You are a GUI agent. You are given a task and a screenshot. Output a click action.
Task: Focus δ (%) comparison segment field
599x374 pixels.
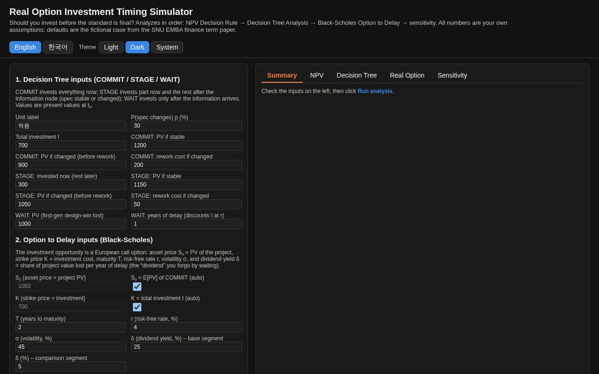coord(71,367)
